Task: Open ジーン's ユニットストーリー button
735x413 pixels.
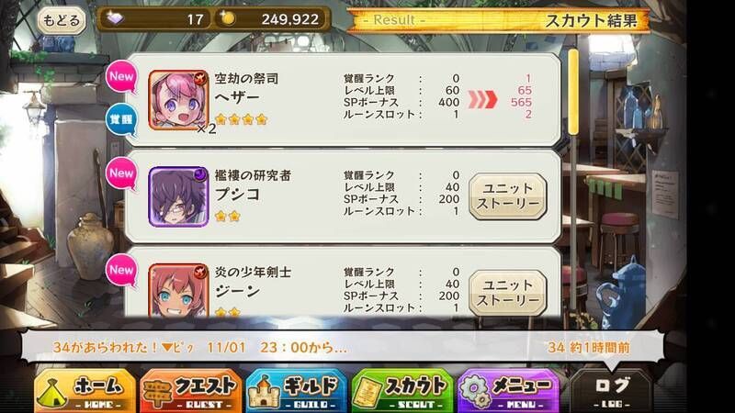Action: [x=508, y=293]
